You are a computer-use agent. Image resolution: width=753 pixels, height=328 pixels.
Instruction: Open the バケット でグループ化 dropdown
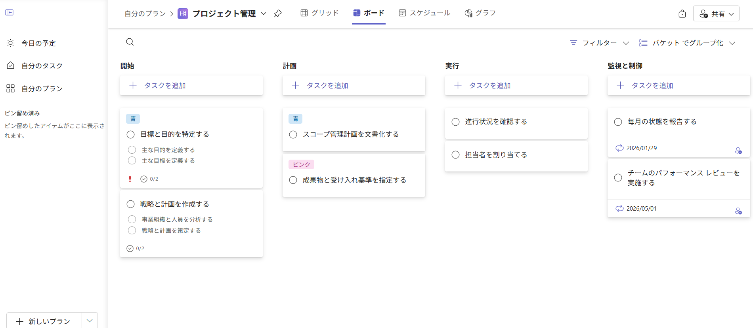[688, 43]
